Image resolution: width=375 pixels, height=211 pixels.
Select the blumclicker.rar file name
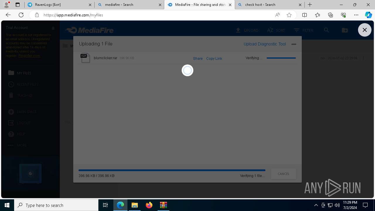point(105,58)
